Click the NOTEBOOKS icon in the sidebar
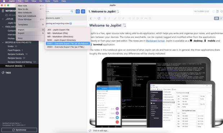The image size is (223, 133). point(3,11)
